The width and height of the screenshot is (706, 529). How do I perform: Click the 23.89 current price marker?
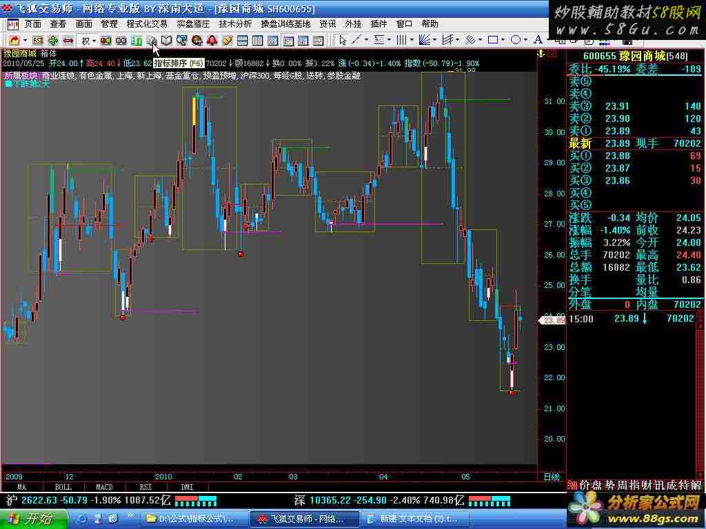coord(553,320)
